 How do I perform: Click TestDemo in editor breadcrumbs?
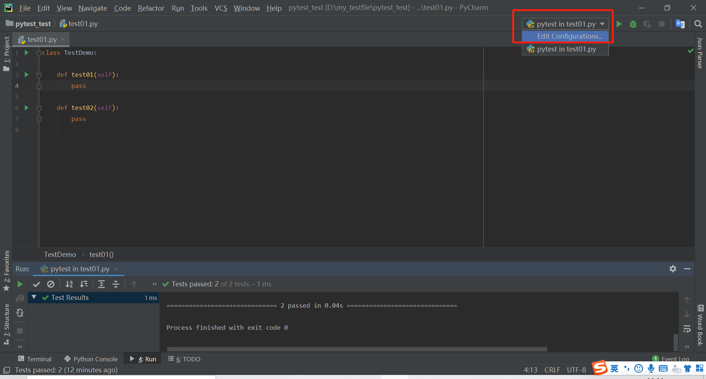click(x=60, y=254)
